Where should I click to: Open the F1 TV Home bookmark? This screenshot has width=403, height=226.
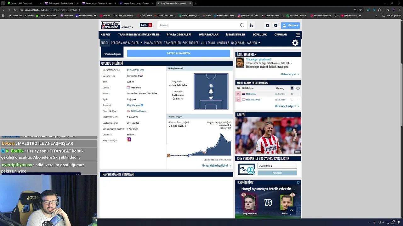point(145,15)
